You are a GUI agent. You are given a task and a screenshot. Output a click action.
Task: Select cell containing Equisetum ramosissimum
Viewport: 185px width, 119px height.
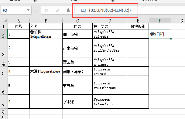[x=110, y=85]
